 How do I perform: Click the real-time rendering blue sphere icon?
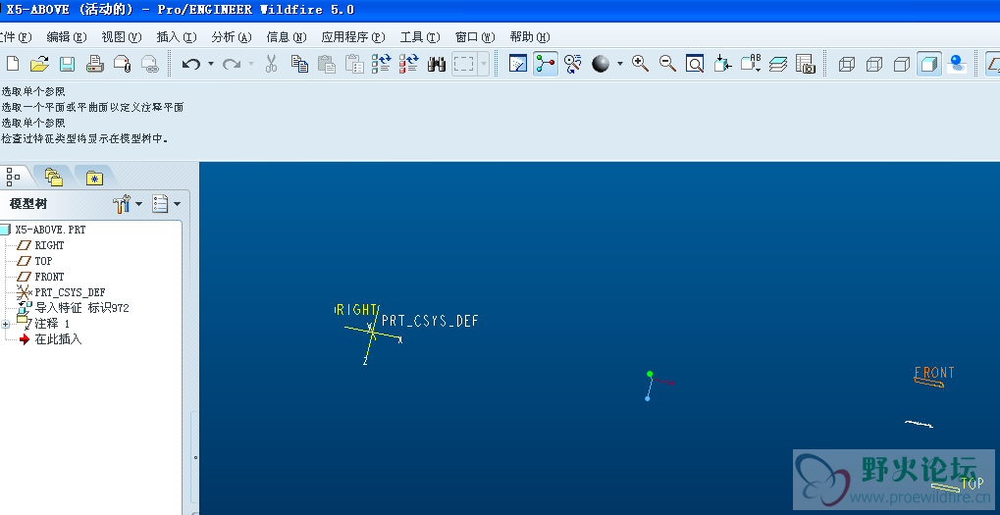[956, 64]
